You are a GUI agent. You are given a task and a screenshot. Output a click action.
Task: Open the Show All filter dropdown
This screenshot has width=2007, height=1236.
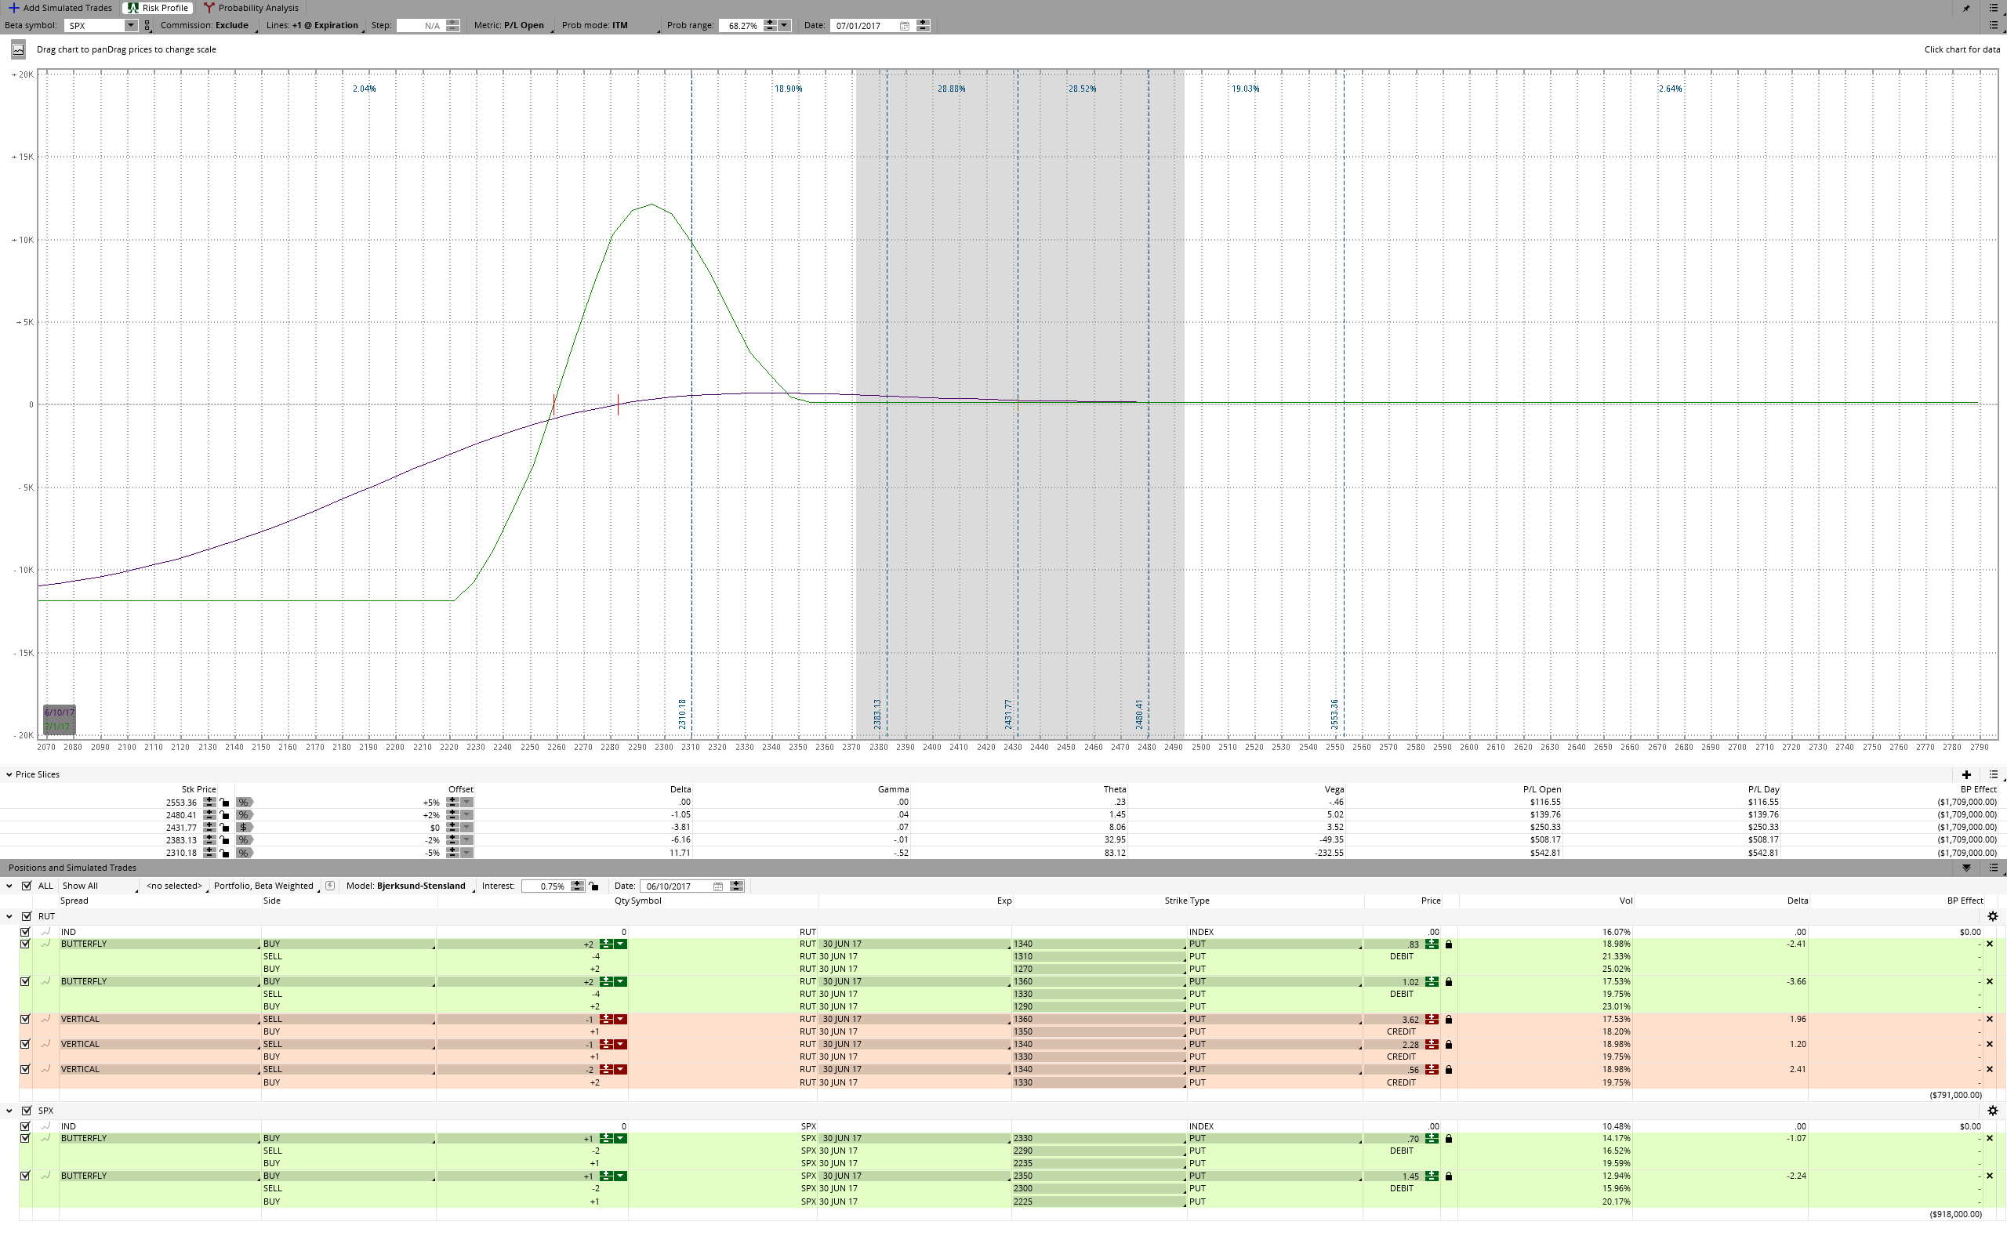(98, 886)
